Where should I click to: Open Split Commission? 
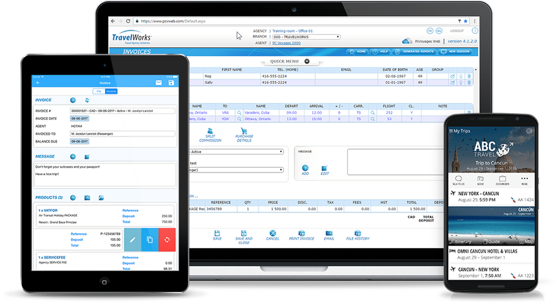(x=210, y=135)
